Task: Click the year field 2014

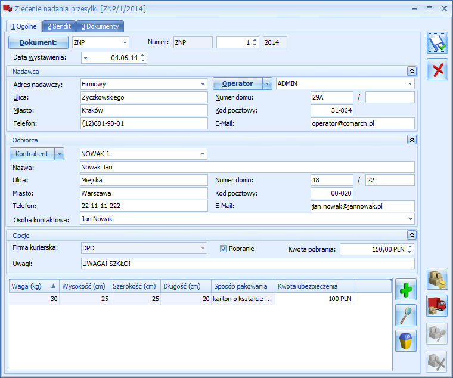Action: click(275, 42)
